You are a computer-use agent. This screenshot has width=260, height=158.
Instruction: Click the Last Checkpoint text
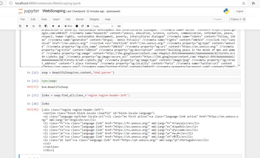(85, 11)
